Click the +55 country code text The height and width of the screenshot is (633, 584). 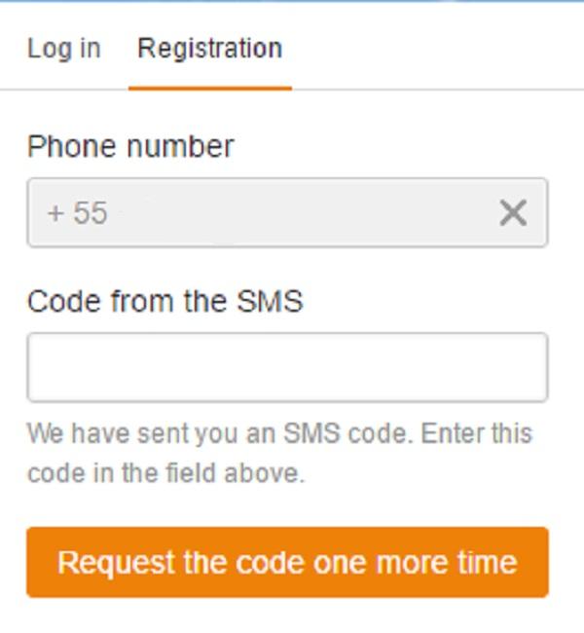[x=77, y=212]
